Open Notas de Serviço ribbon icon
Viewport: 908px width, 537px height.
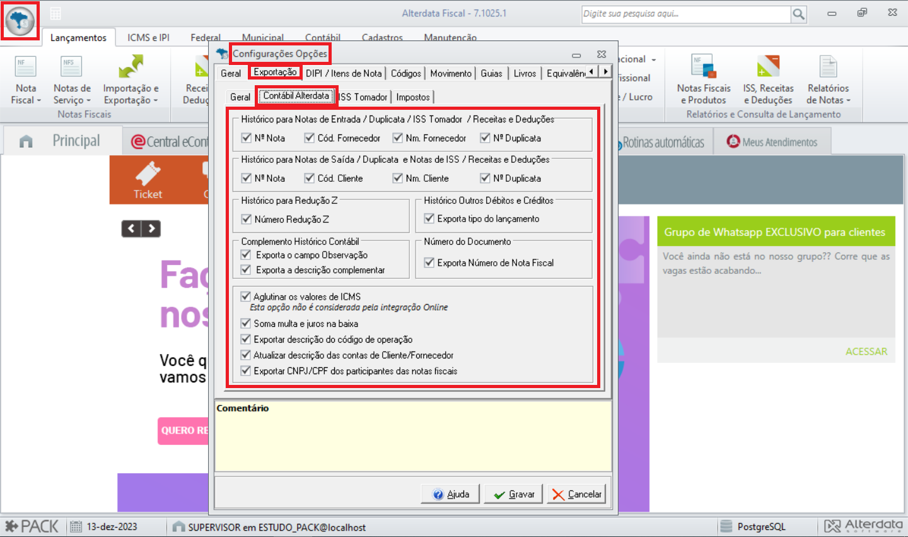[71, 67]
